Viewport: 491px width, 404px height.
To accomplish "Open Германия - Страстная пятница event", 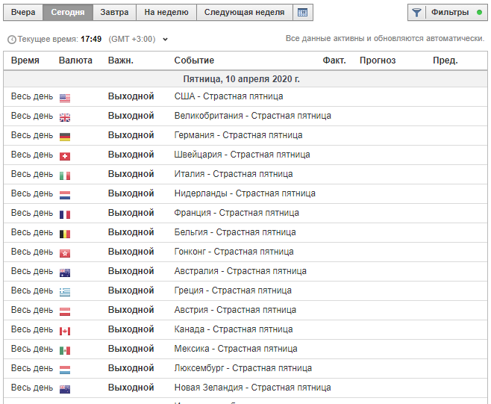I will pyautogui.click(x=238, y=135).
